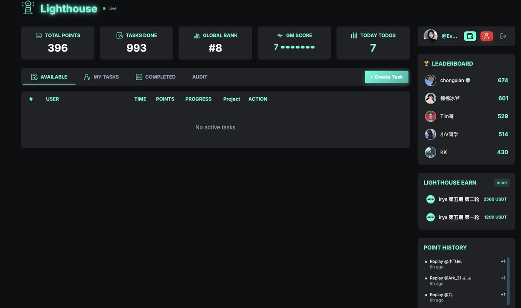Switch to the Audit tab
Screen dimensions: 521x308
pos(200,77)
